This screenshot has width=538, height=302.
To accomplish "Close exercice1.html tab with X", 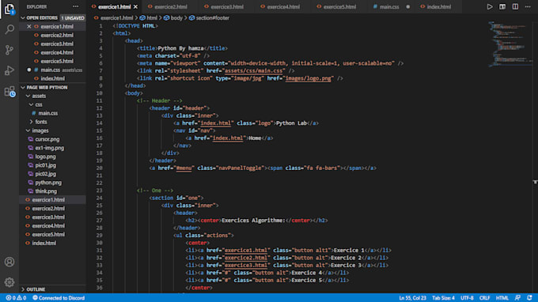I will click(136, 6).
